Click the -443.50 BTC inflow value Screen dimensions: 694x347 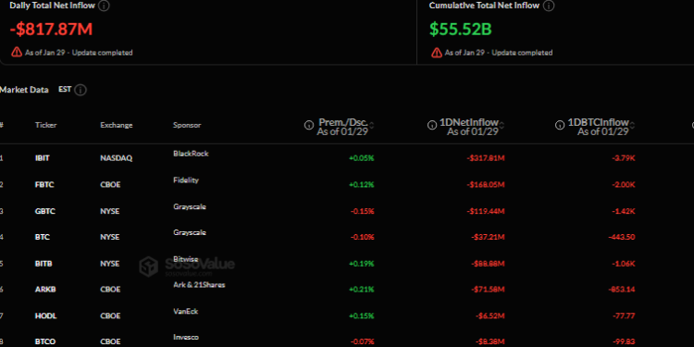tap(622, 237)
